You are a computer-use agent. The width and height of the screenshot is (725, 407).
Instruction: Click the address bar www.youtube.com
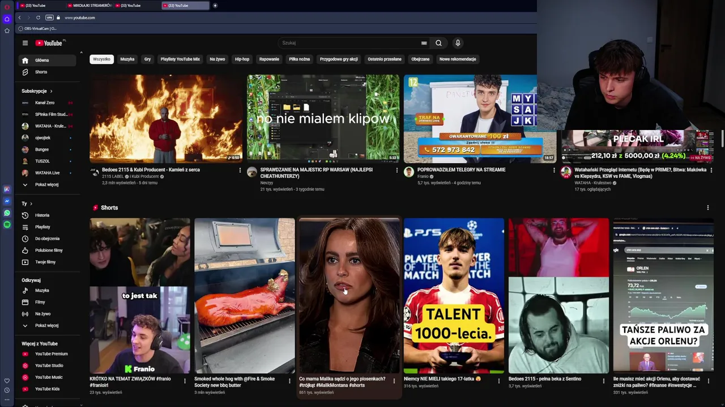click(80, 18)
